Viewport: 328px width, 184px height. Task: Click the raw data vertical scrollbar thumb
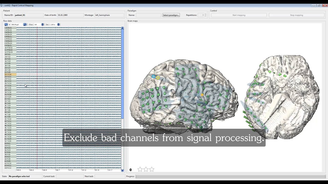(122, 74)
